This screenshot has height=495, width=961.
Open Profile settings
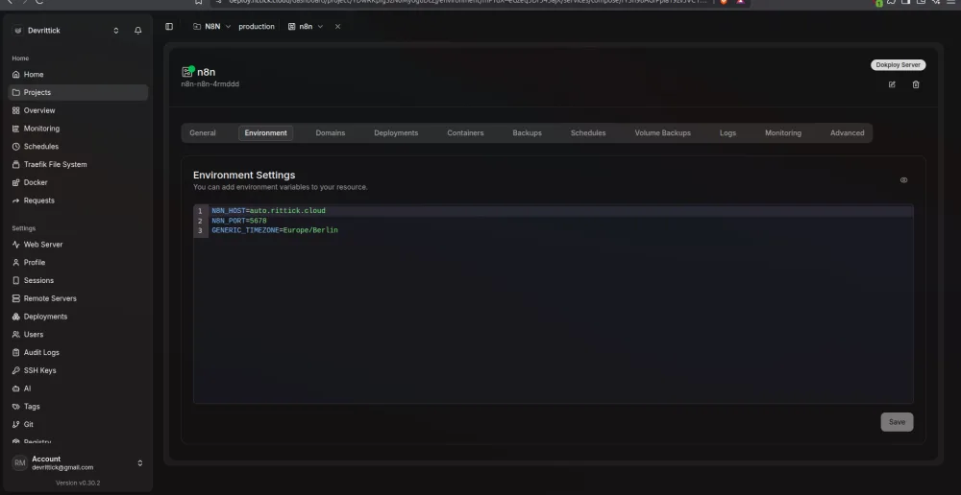pos(78,263)
